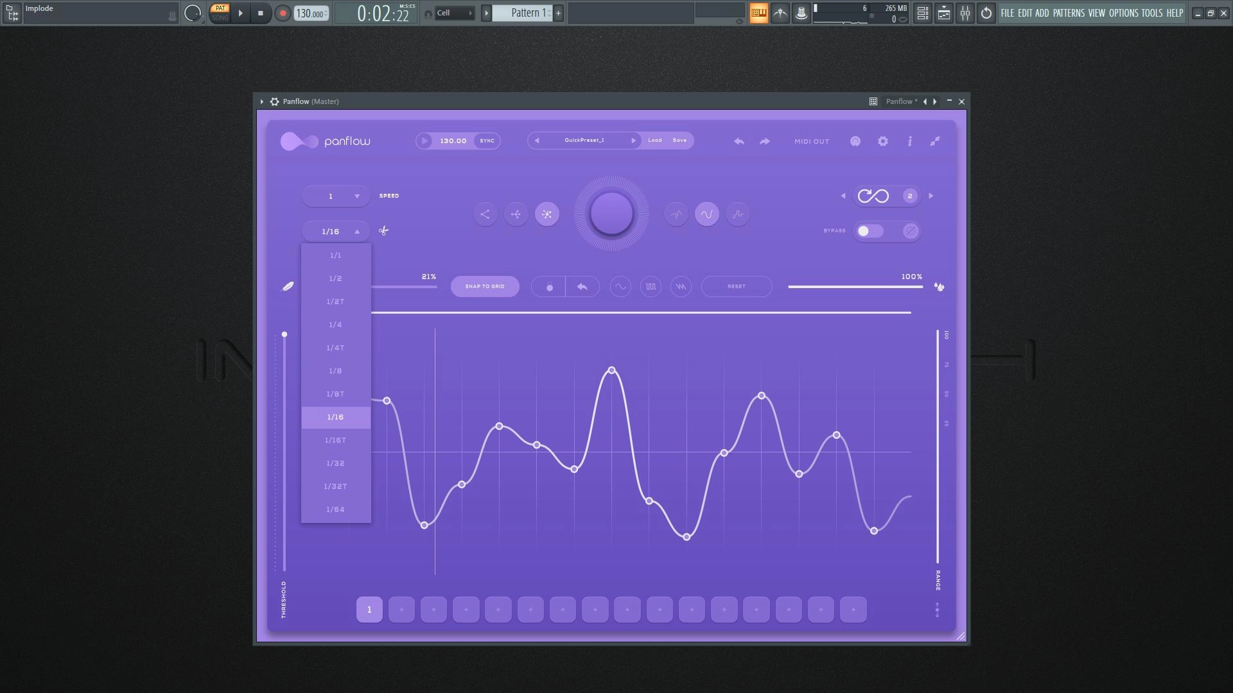
Task: Open the OPTIONS menu
Action: pos(1124,13)
